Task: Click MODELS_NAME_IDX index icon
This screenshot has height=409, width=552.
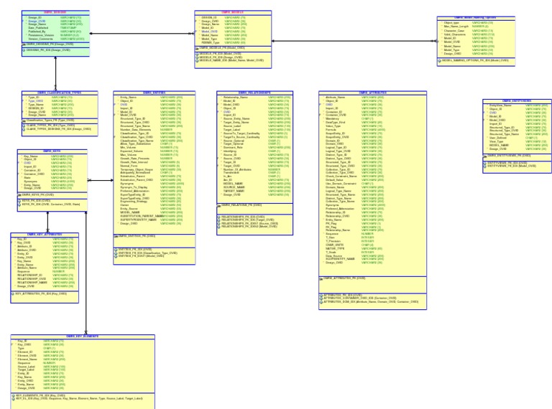Action: tap(197, 60)
